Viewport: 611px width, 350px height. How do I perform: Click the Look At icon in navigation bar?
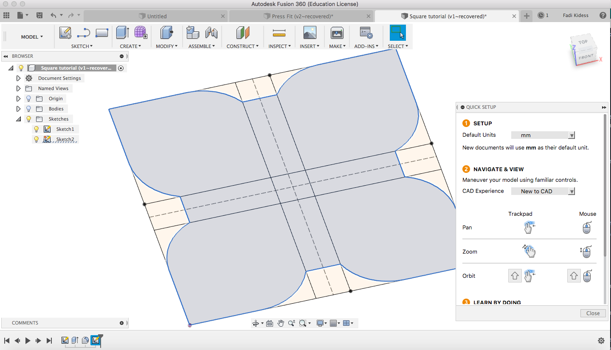point(270,323)
